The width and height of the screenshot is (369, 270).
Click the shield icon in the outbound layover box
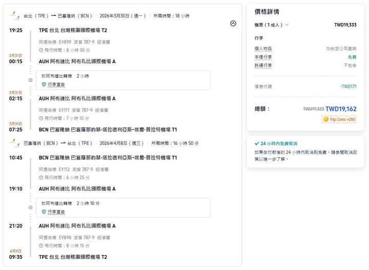tap(44, 84)
